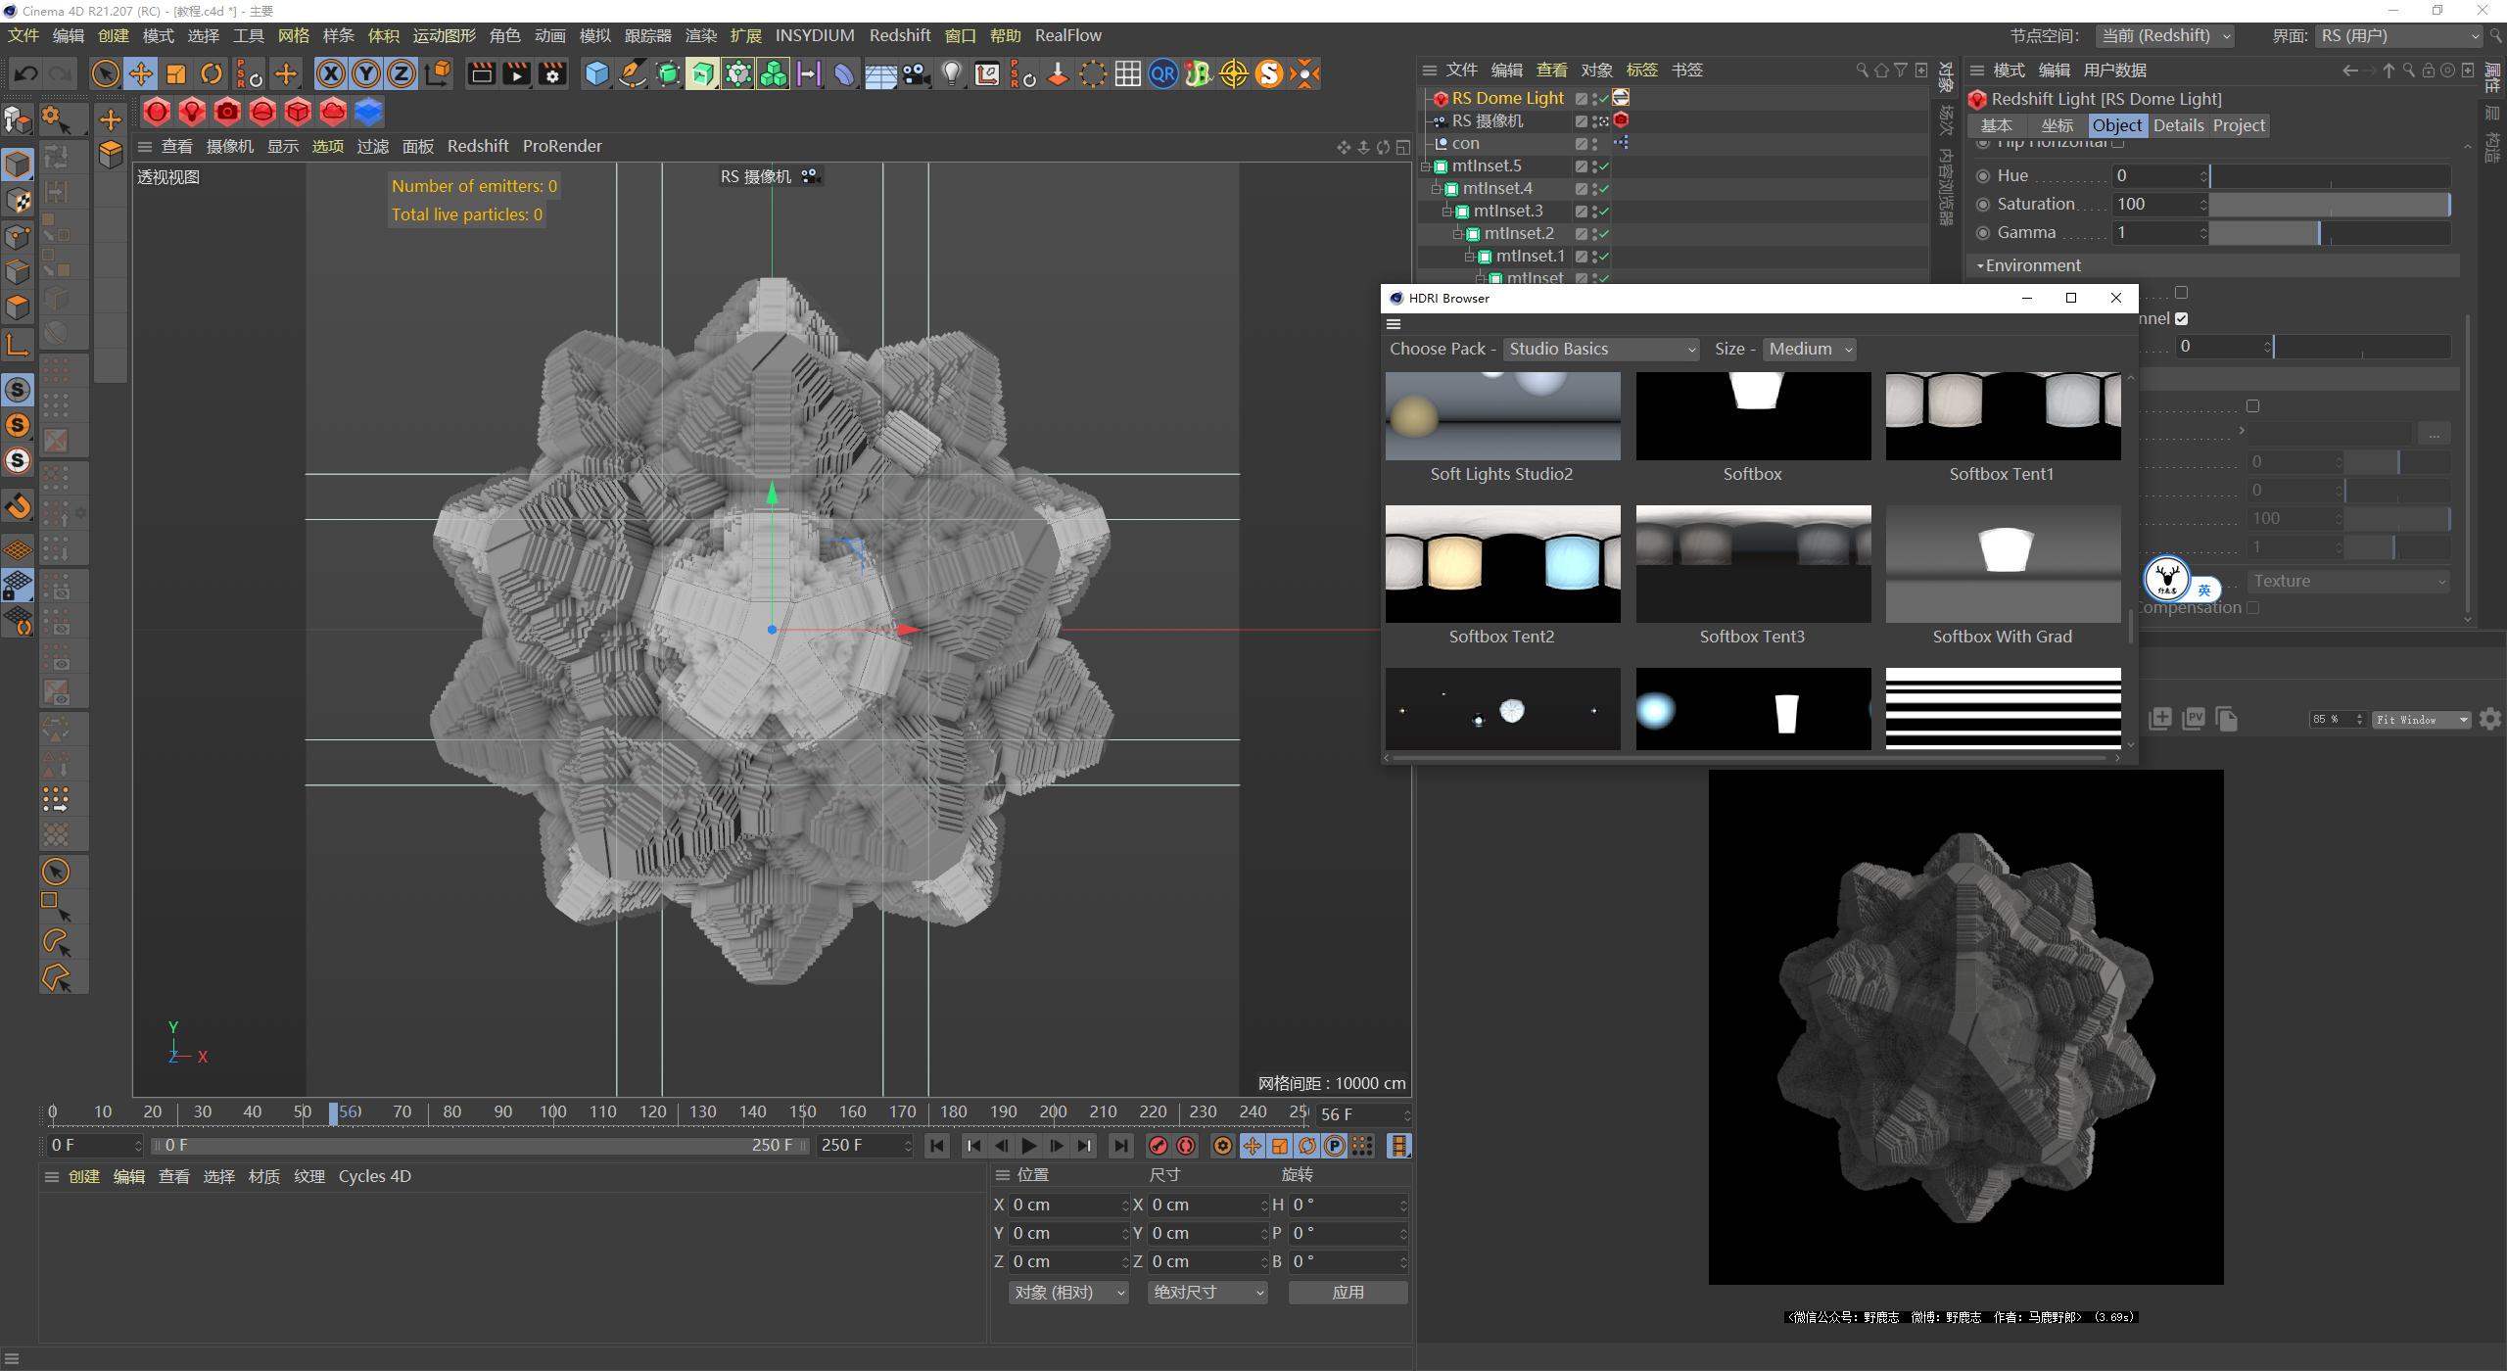Image resolution: width=2507 pixels, height=1371 pixels.
Task: Open Interactive Render Region with QR icon
Action: pos(1162,73)
